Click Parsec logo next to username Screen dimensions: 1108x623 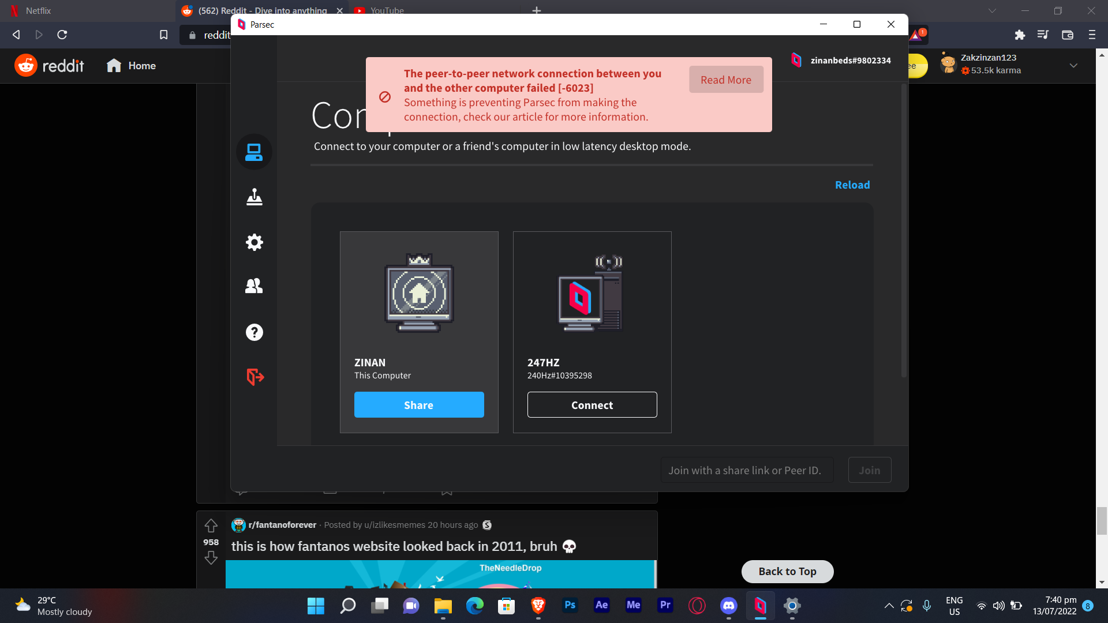tap(796, 60)
